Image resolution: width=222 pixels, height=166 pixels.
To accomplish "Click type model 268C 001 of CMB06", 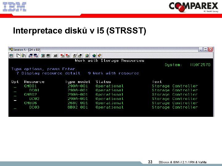I will tap(78, 103).
